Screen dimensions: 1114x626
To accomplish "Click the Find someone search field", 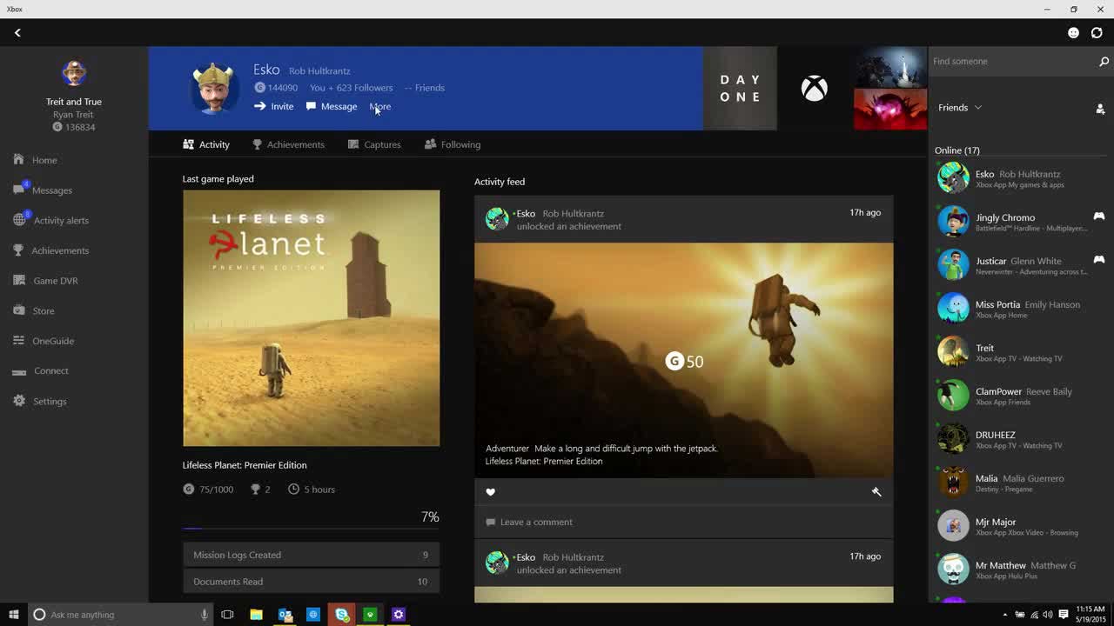I will 1012,62.
